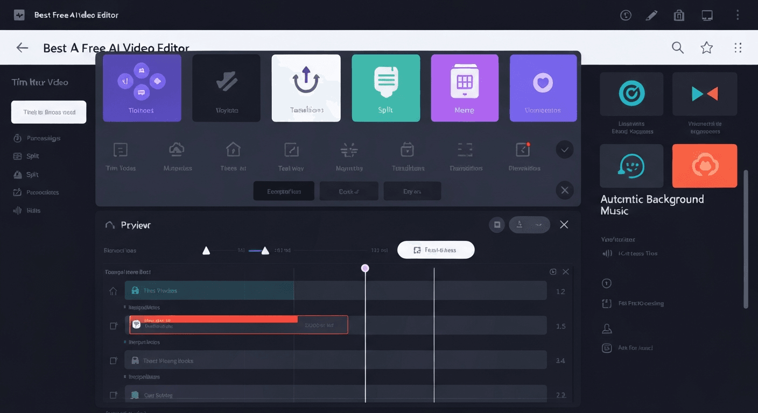The height and width of the screenshot is (413, 758).
Task: Open the purple Merge tool
Action: pyautogui.click(x=464, y=88)
